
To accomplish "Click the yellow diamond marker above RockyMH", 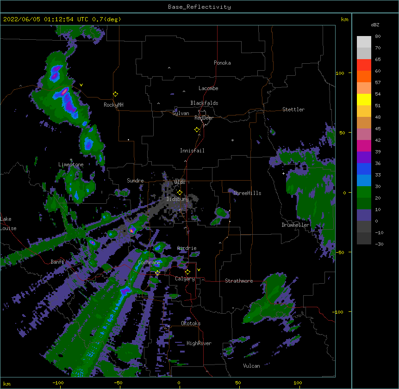I will 115,94.
